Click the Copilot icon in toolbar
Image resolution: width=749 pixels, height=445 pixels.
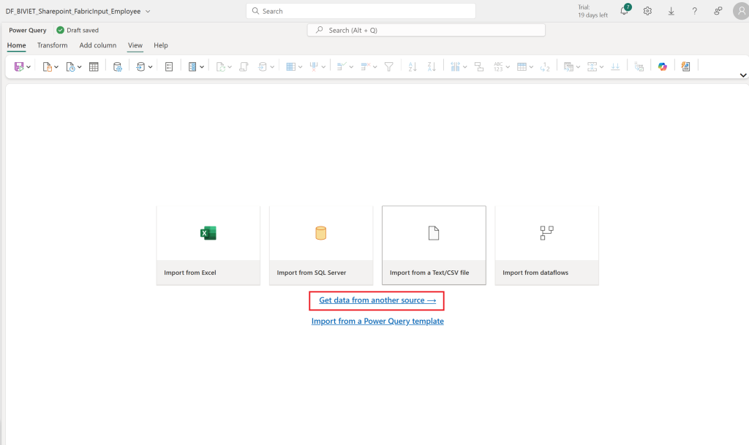click(662, 66)
